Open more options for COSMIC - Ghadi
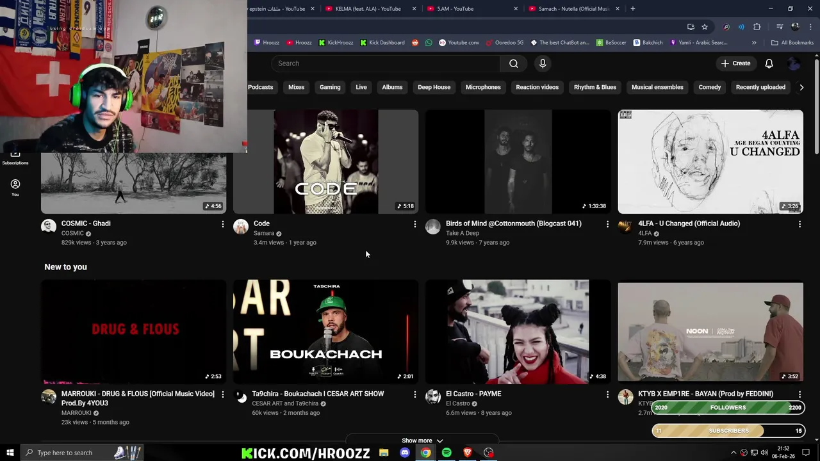This screenshot has height=461, width=820. point(222,224)
